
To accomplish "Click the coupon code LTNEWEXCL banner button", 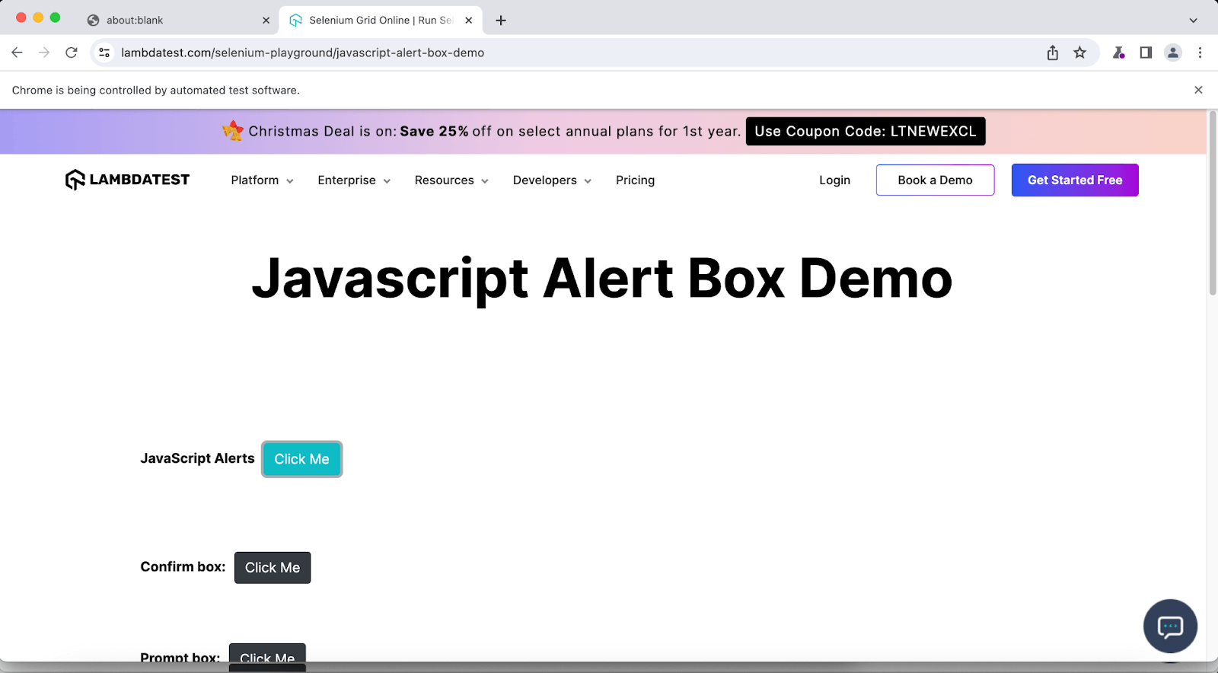I will (866, 131).
